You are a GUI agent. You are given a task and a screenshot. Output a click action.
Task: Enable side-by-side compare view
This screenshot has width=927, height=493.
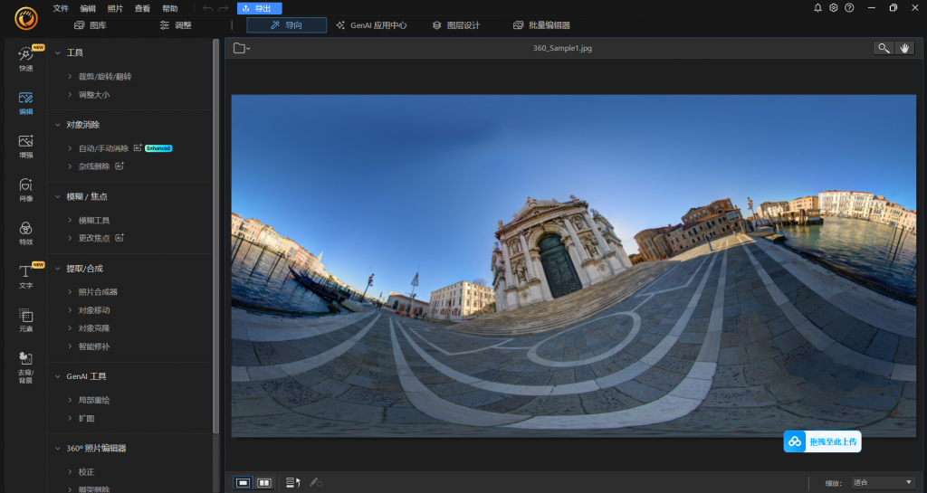tap(264, 483)
